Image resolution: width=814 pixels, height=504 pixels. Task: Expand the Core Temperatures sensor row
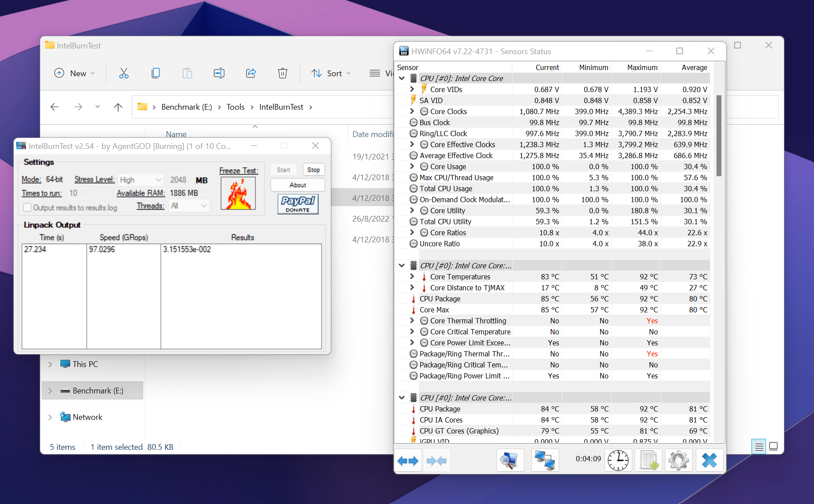click(412, 277)
